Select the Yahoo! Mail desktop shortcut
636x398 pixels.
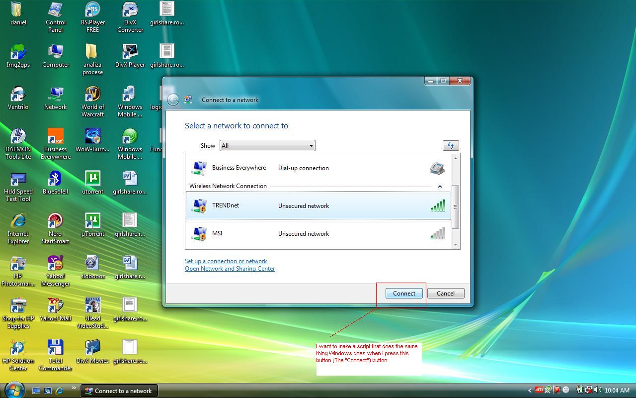point(55,309)
